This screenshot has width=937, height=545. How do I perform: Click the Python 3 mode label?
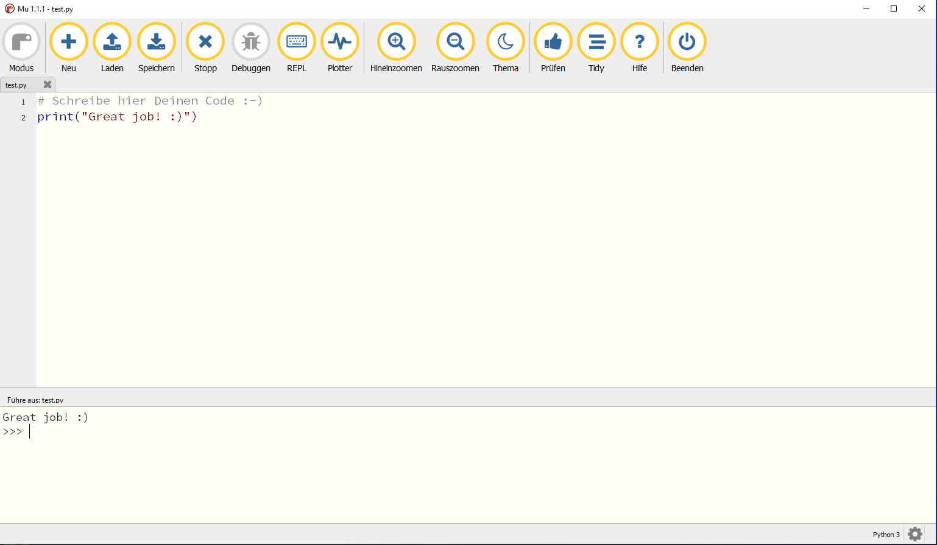886,534
